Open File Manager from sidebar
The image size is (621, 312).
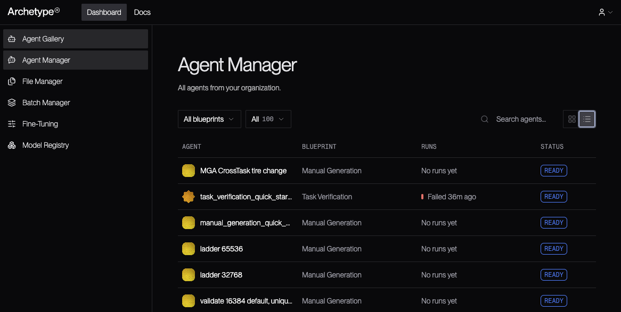tap(76, 81)
